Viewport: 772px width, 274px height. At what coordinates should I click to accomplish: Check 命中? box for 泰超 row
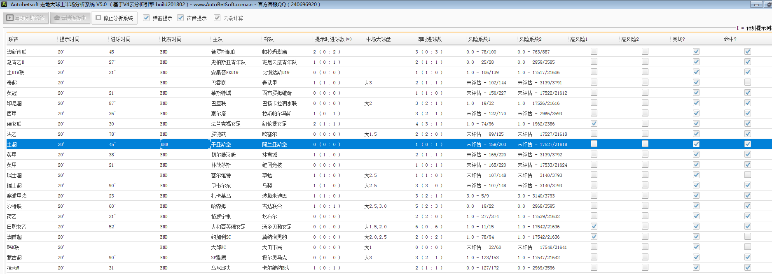tap(747, 82)
